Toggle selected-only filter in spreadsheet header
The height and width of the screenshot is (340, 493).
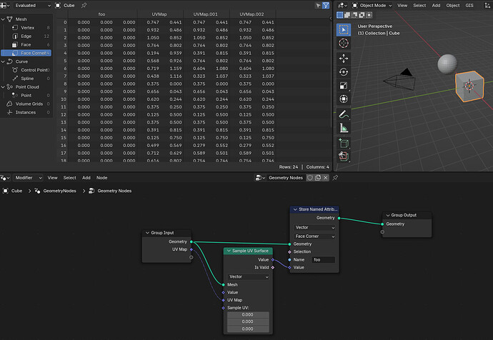coord(318,5)
